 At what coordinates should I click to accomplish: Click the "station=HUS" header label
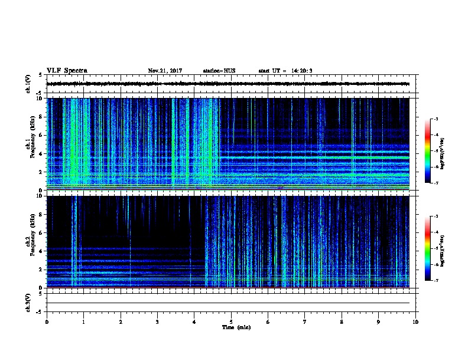[219, 71]
